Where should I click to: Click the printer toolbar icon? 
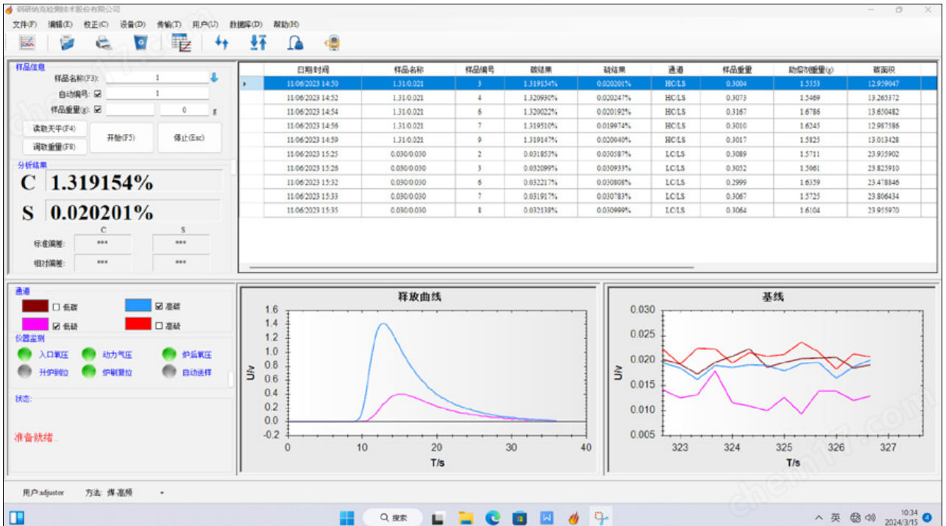click(104, 43)
